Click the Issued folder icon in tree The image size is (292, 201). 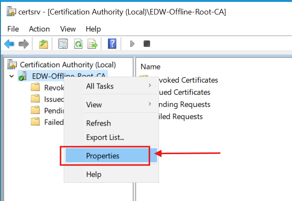point(35,99)
